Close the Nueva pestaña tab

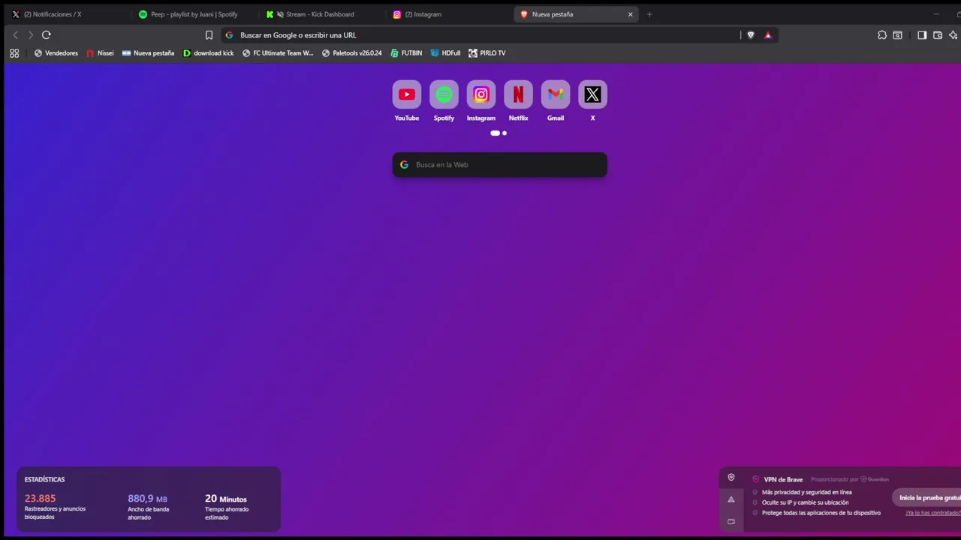point(630,14)
